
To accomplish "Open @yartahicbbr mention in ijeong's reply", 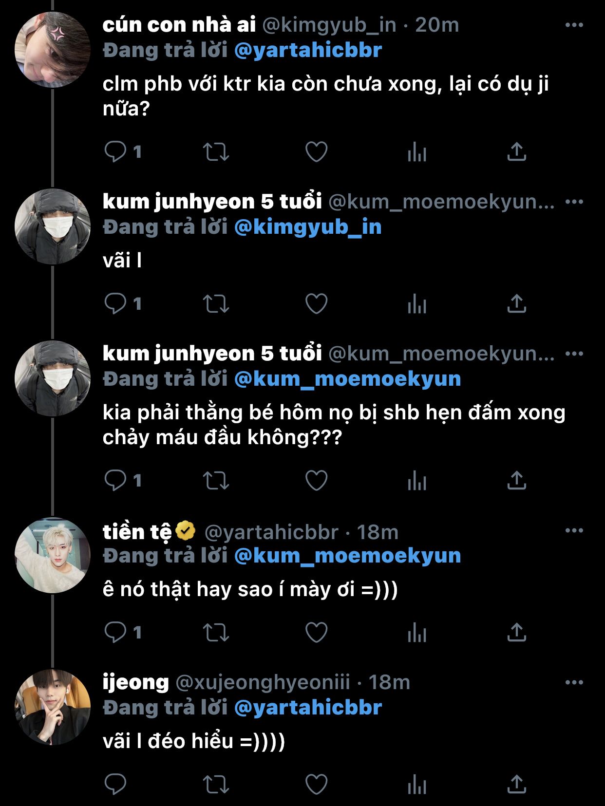I will coord(308,708).
